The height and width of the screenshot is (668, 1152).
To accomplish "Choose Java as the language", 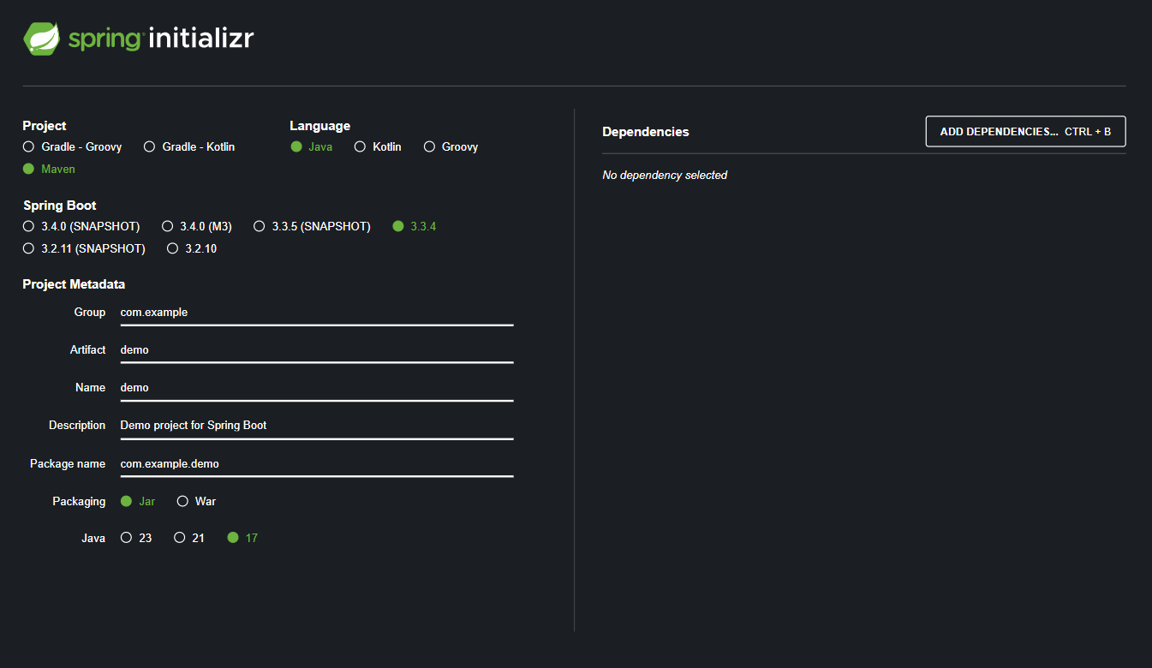I will pyautogui.click(x=311, y=147).
